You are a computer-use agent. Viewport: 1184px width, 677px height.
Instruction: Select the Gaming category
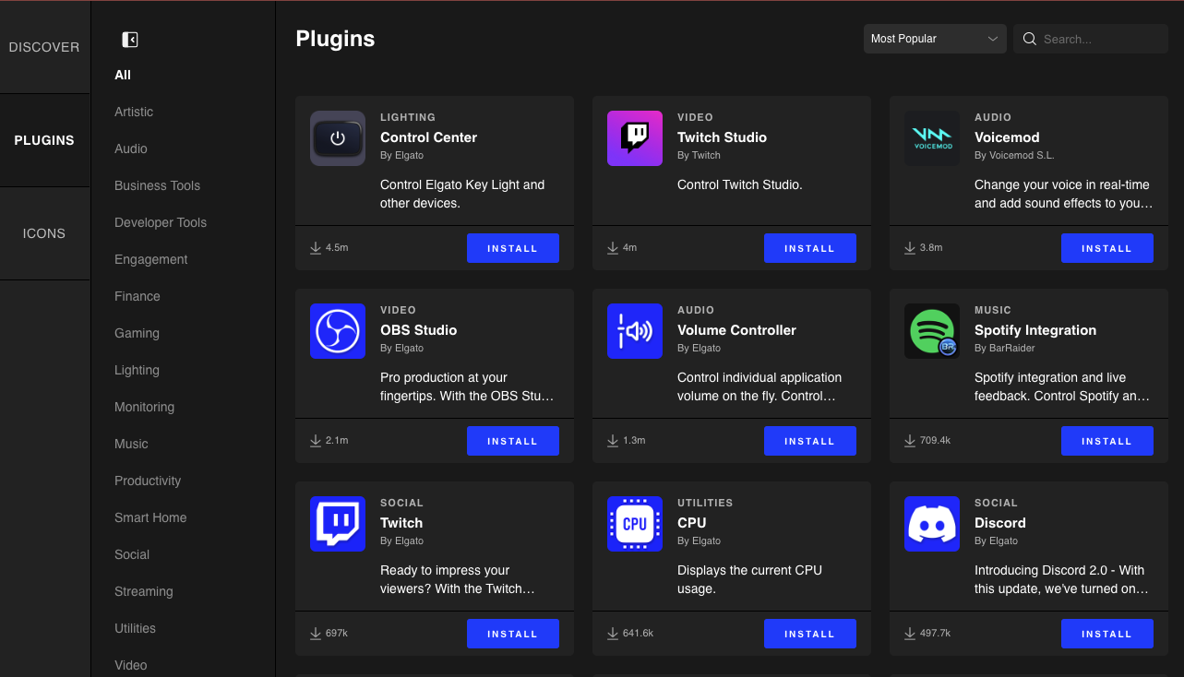[137, 333]
